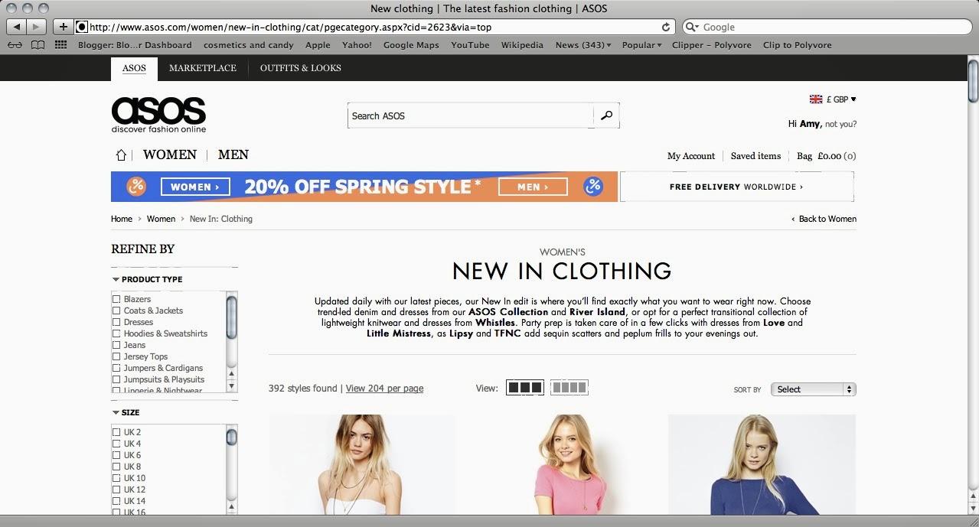This screenshot has height=527, width=979.
Task: Click the Search ASOS input field
Action: click(470, 115)
